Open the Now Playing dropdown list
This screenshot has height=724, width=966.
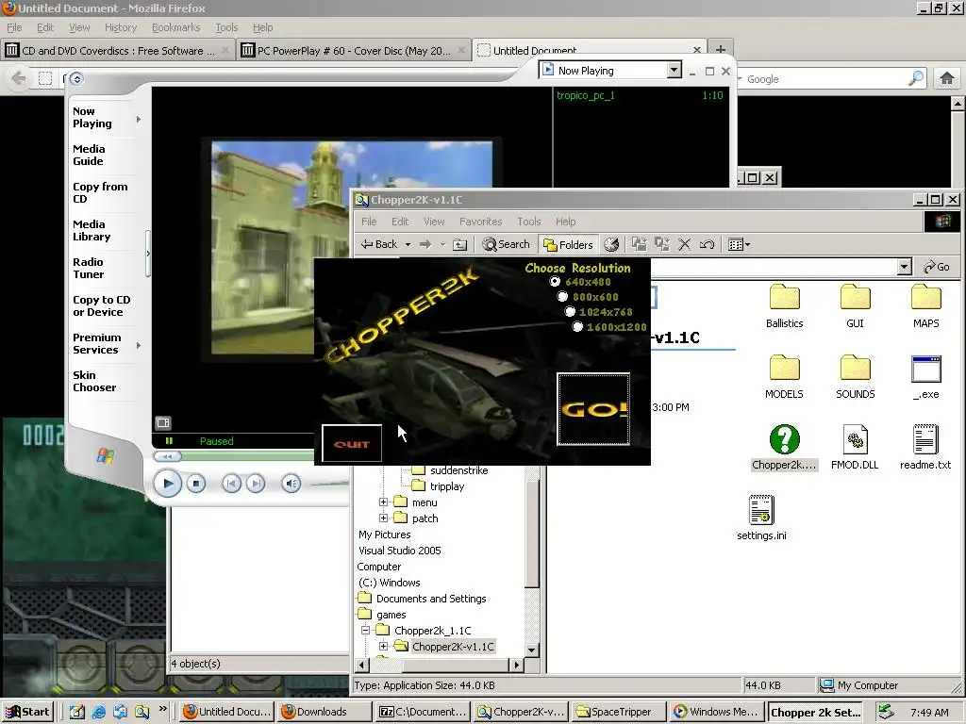(674, 70)
